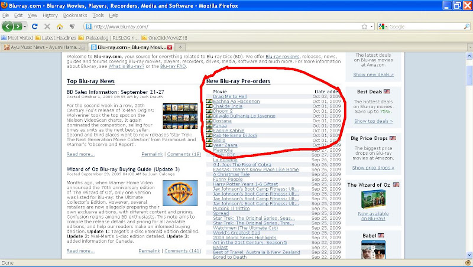473x267 pixels.
Task: Open Read more for BD Sales article
Action: coord(80,154)
